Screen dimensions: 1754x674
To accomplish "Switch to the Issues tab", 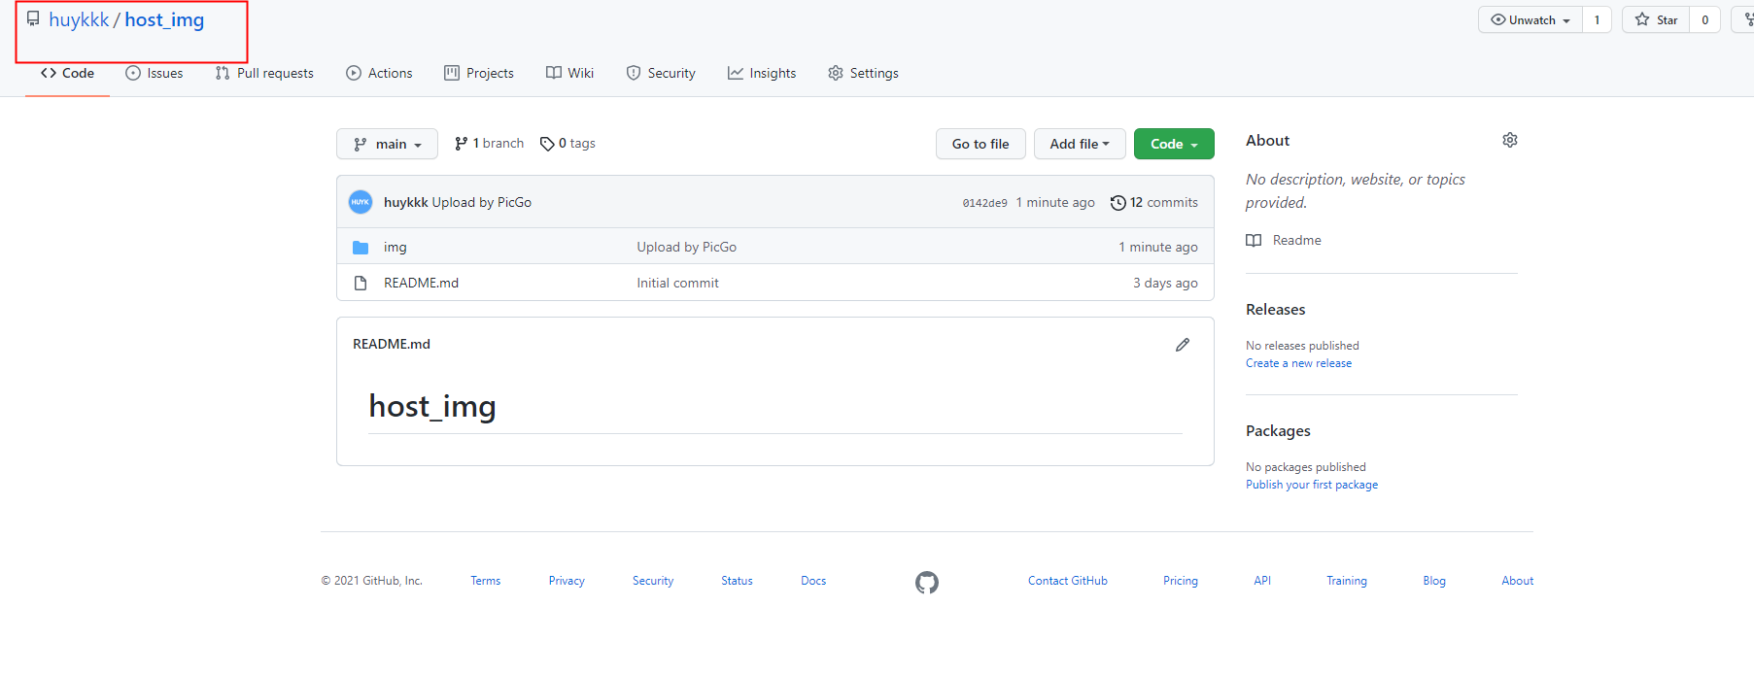I will (x=154, y=73).
